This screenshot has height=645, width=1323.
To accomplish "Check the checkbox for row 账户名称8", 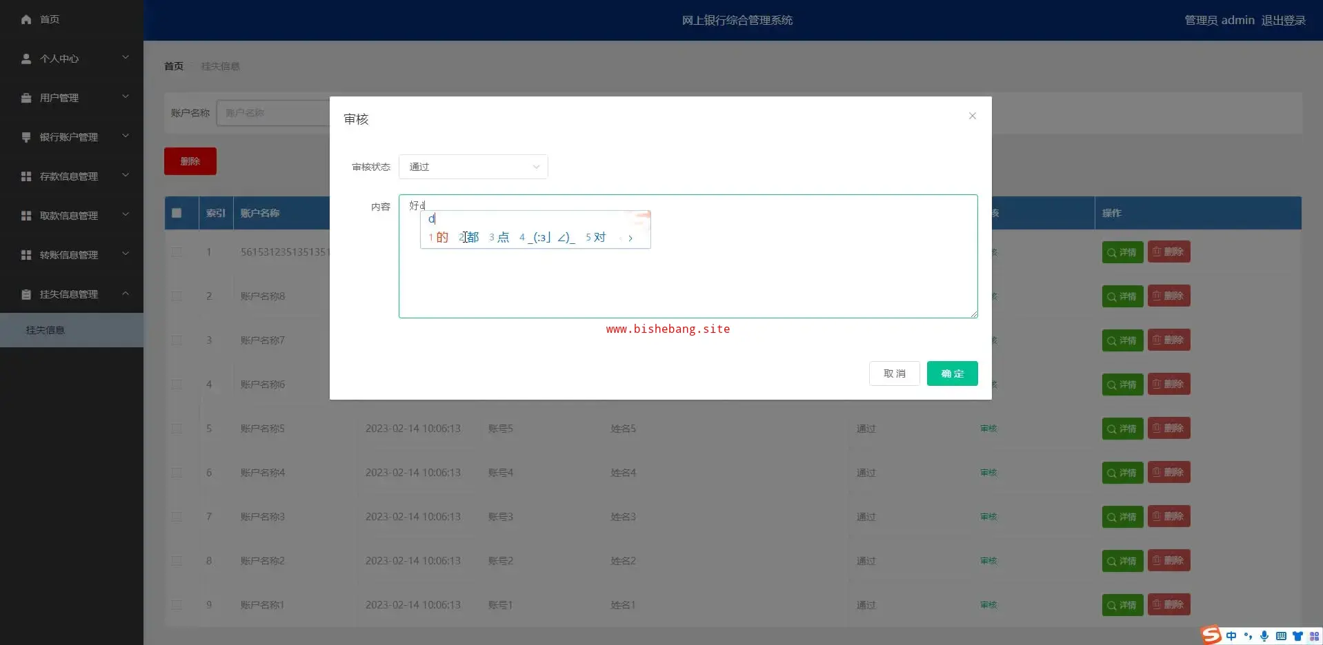I will click(177, 296).
